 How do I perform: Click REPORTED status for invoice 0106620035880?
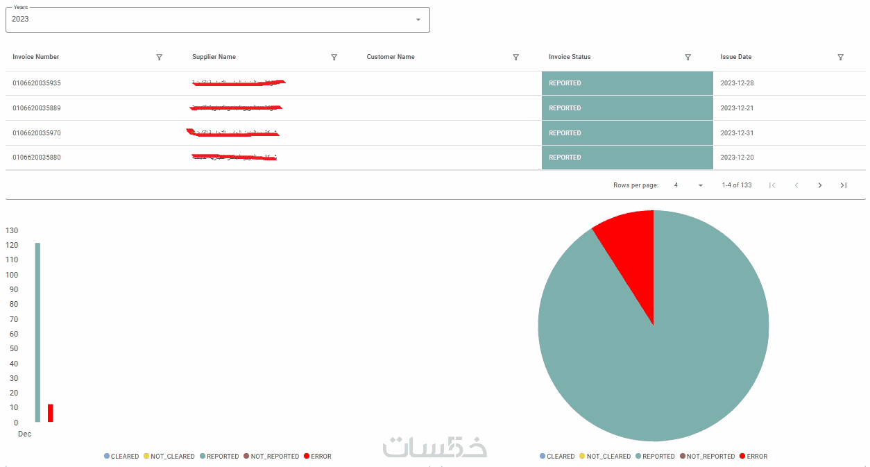tap(627, 158)
